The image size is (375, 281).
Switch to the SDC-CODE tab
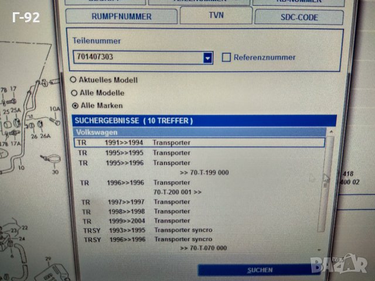[299, 17]
